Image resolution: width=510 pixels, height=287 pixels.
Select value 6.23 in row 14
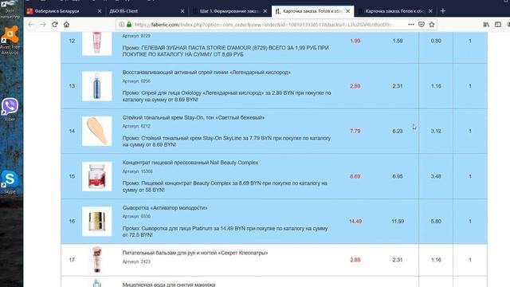pyautogui.click(x=398, y=131)
